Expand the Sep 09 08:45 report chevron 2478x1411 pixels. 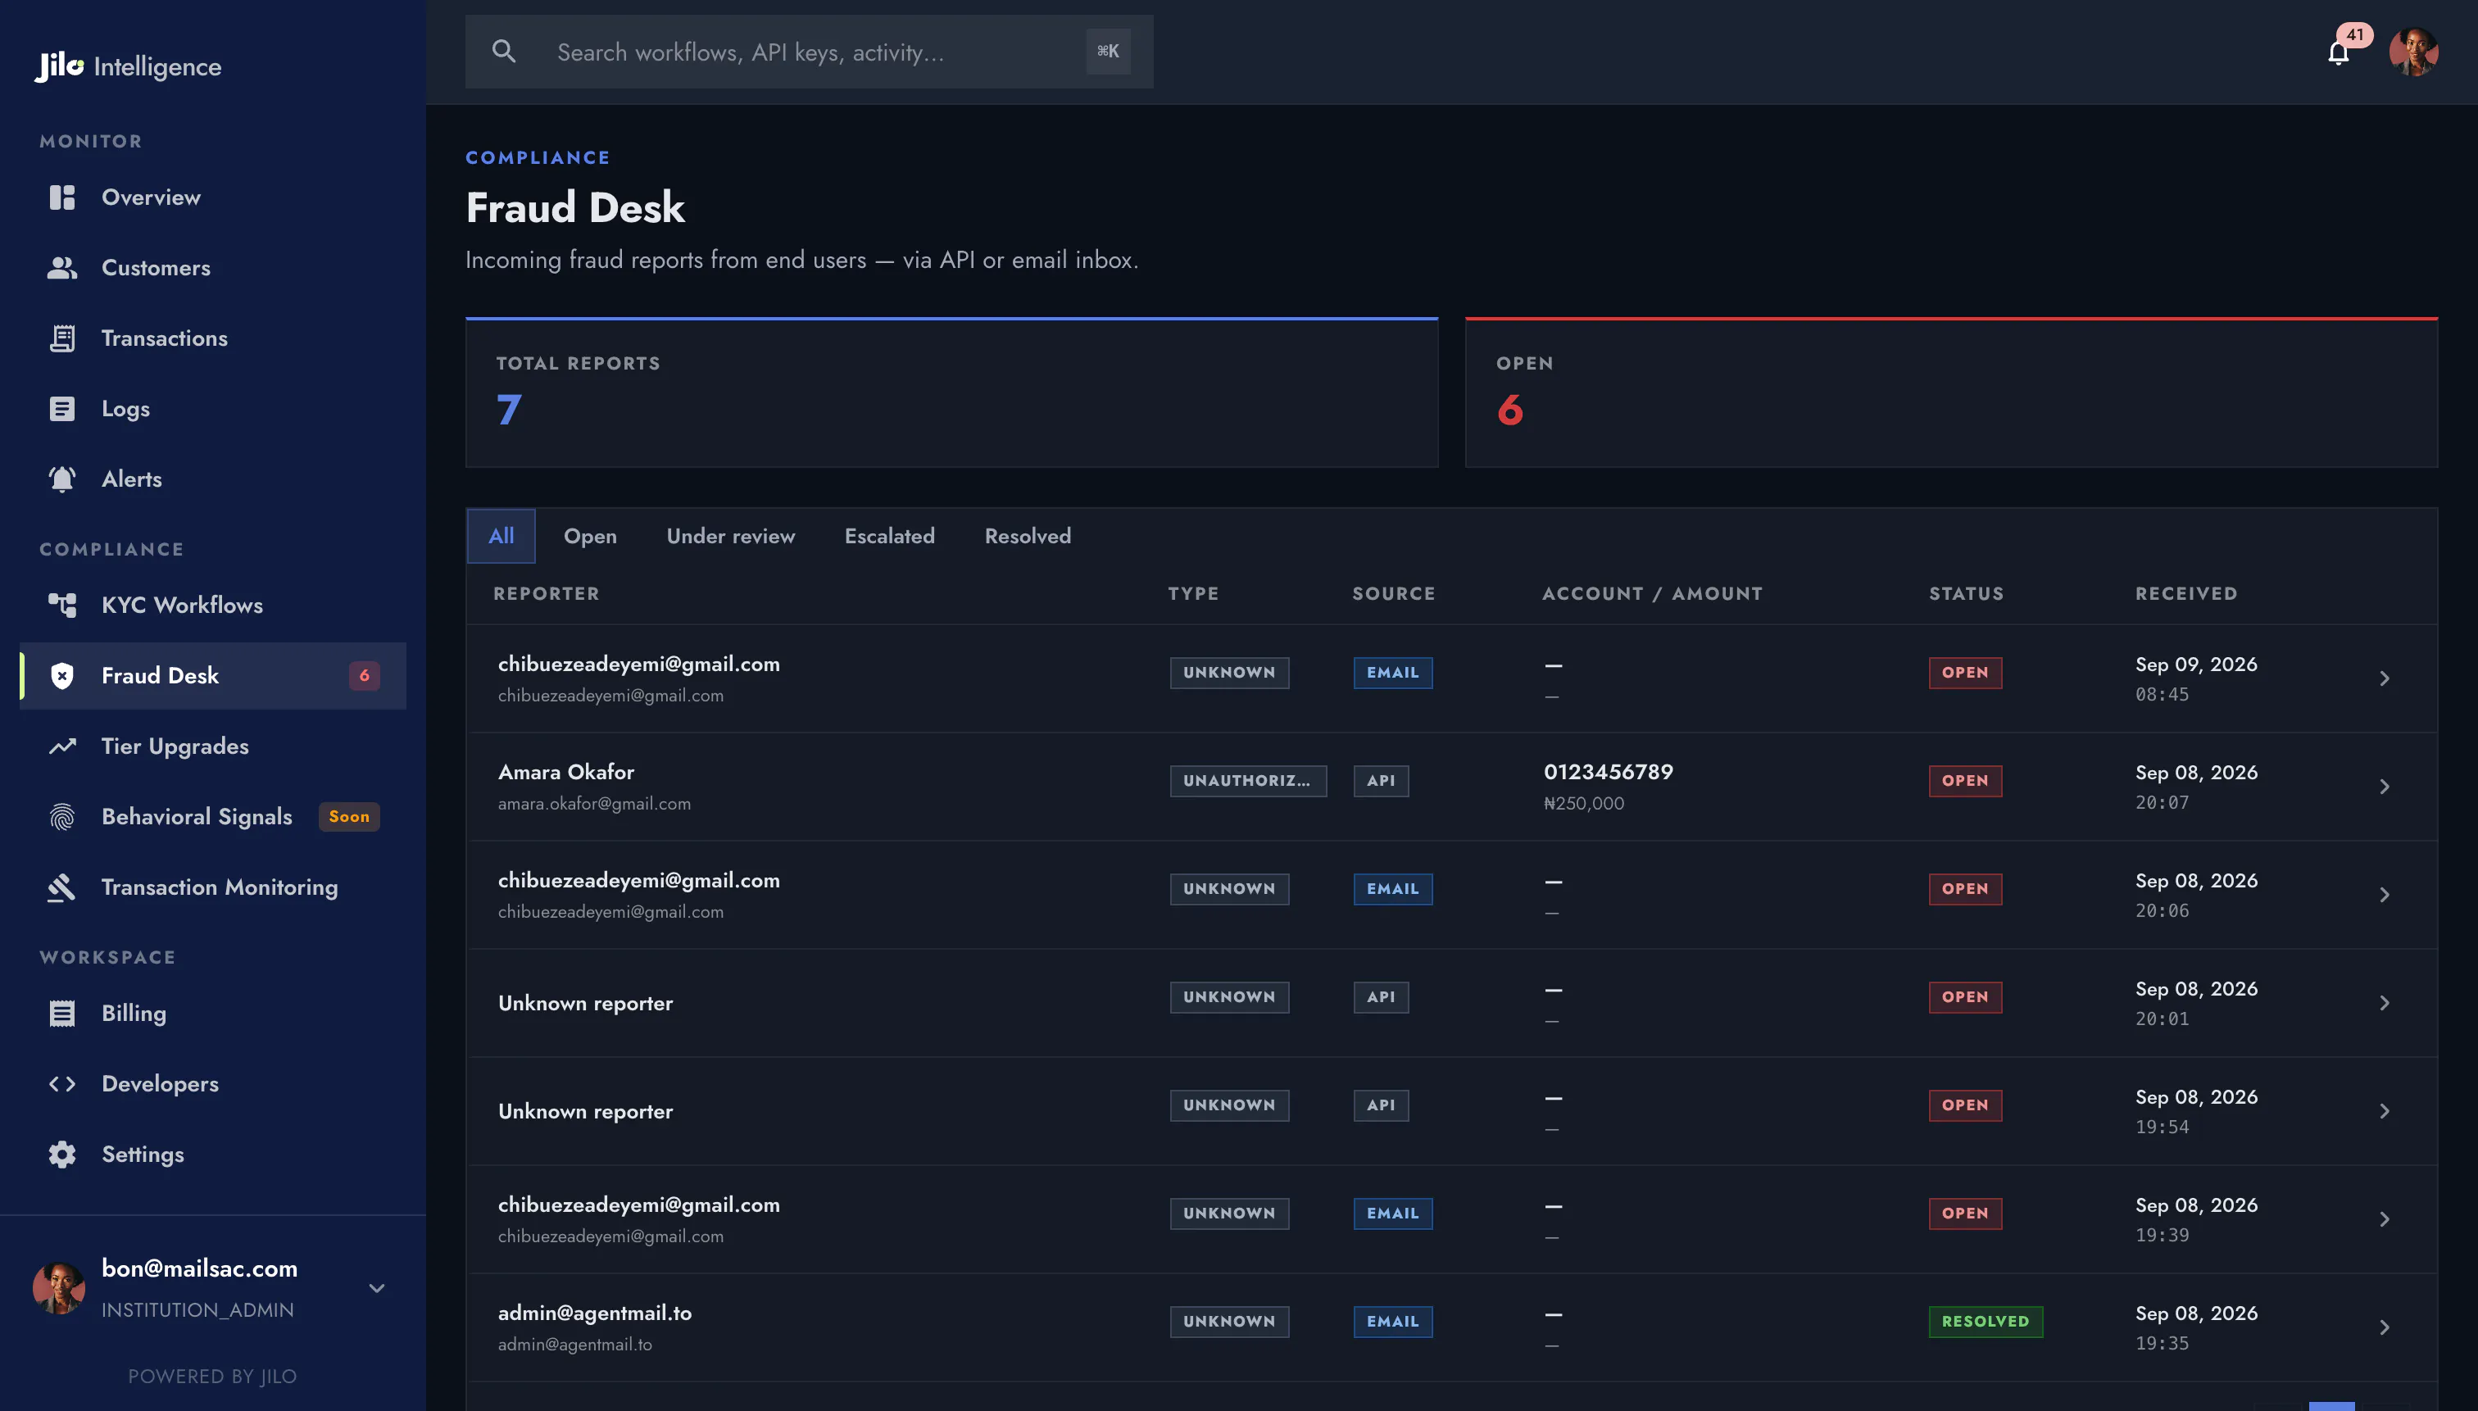coord(2385,678)
